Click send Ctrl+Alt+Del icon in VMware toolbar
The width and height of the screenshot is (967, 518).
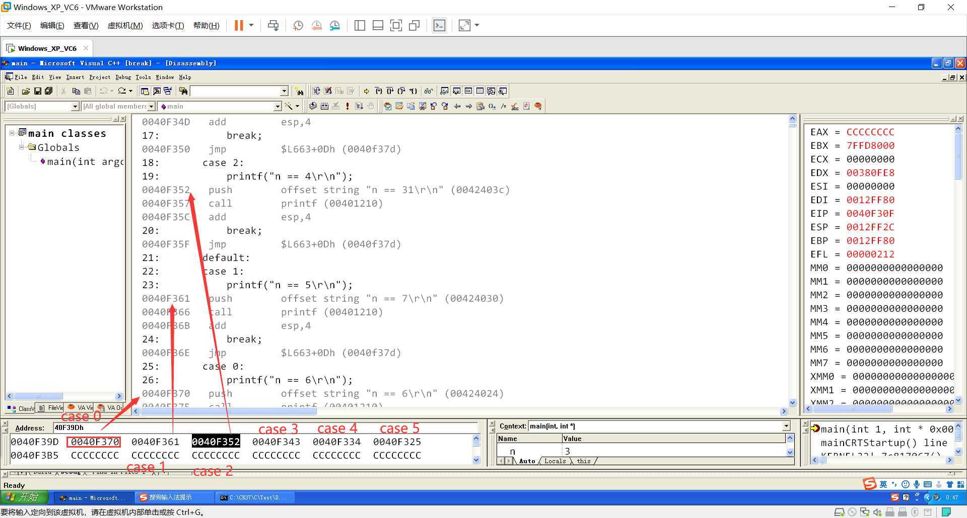pyautogui.click(x=273, y=25)
